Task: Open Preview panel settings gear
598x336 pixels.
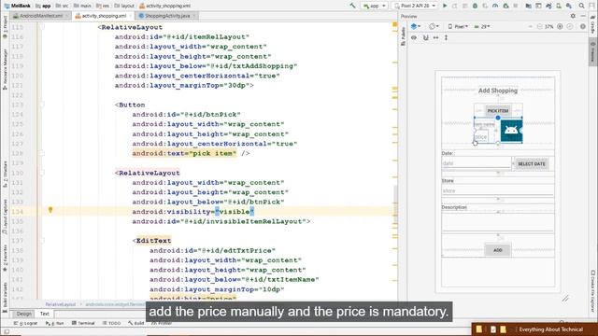Action: tap(573, 16)
